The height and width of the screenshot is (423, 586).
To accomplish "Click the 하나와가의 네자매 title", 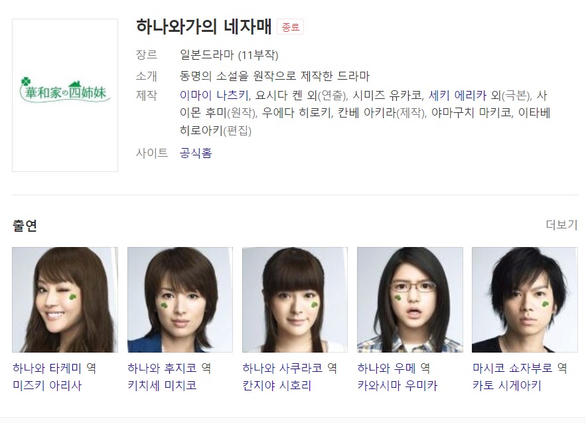I will tap(204, 27).
